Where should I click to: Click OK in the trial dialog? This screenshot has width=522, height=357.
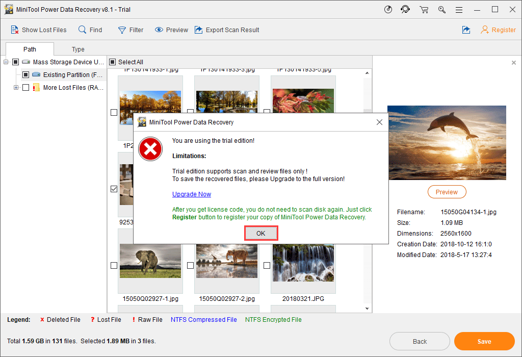pyautogui.click(x=261, y=233)
